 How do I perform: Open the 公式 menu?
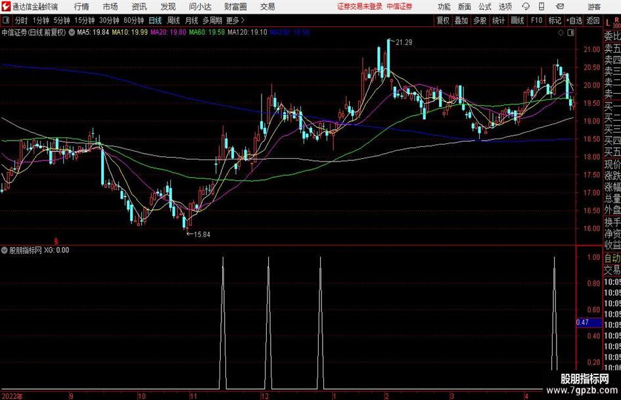[485, 7]
